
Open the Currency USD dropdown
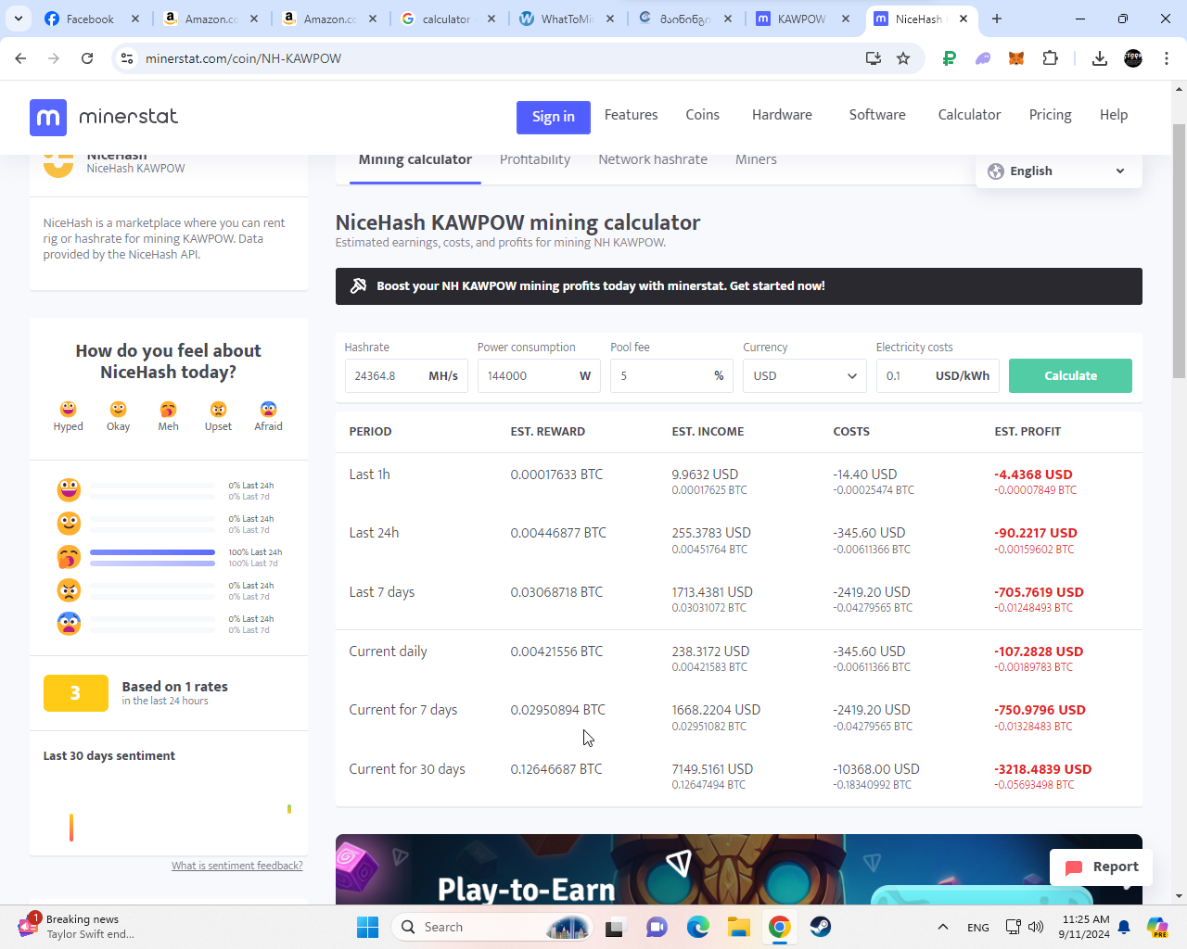tap(803, 376)
